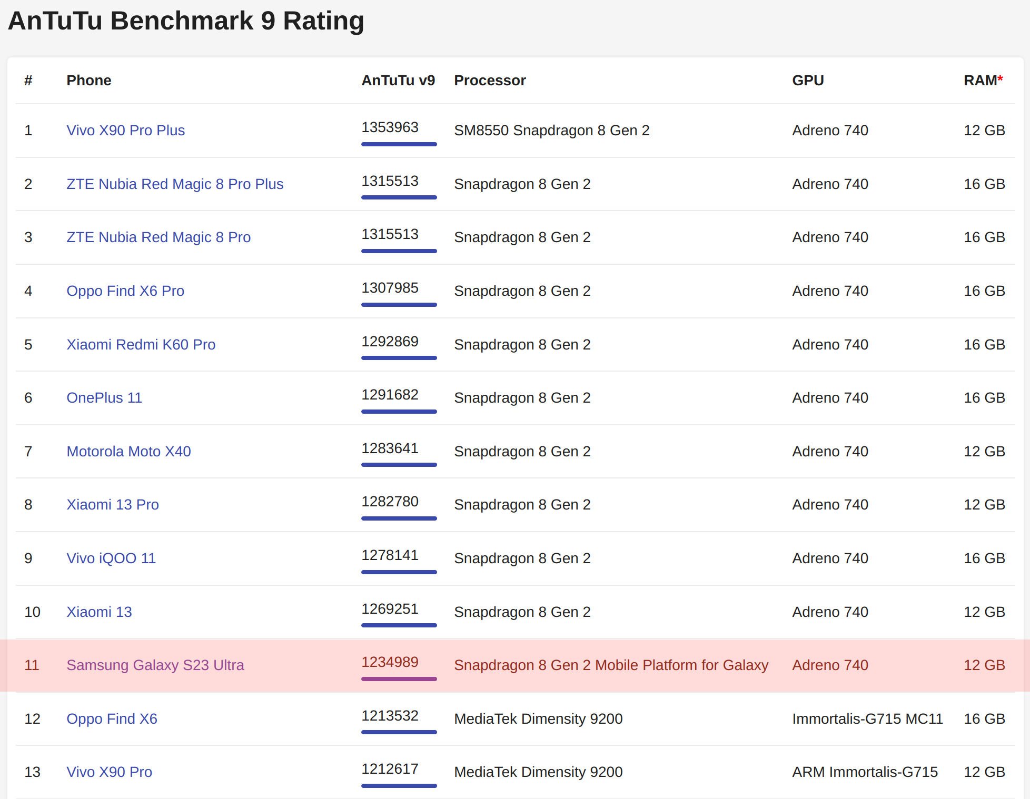The height and width of the screenshot is (799, 1030).
Task: Select the score 1292869
Action: pos(390,342)
